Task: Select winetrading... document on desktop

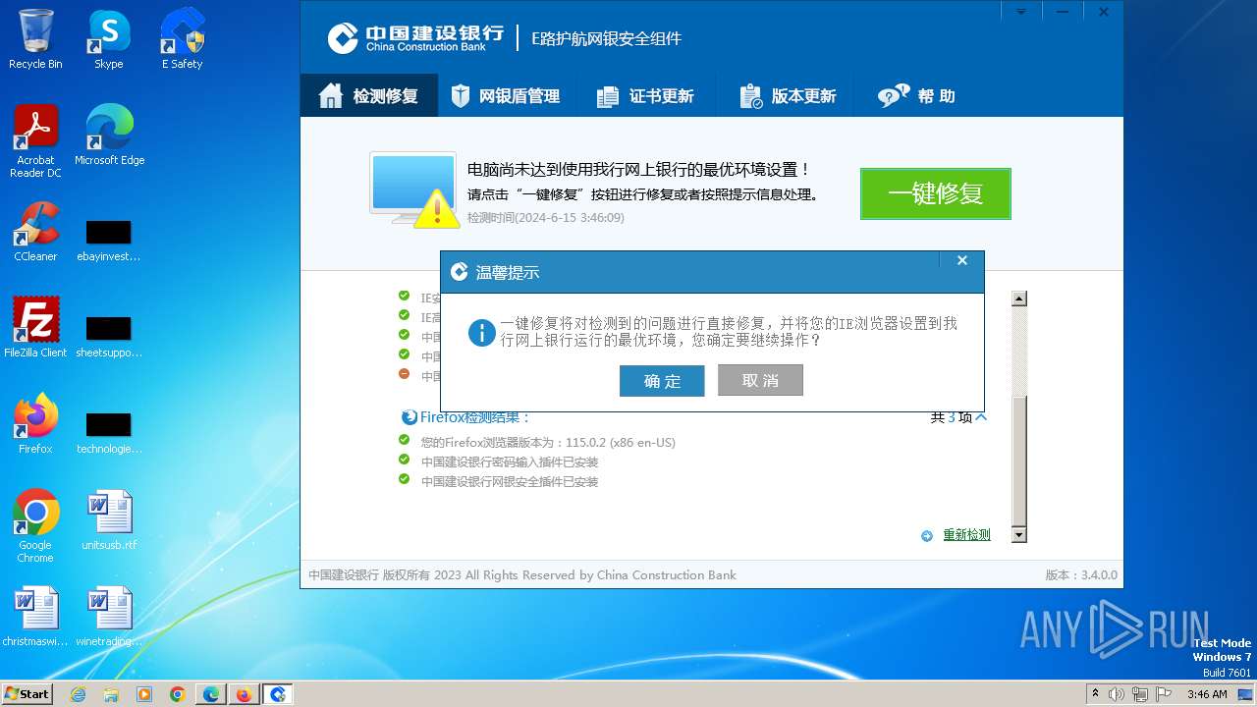Action: pos(109,617)
